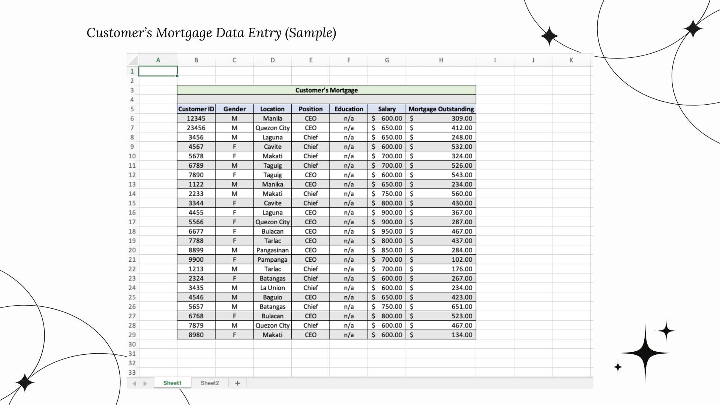Switch to the Sheet2 tab

pos(210,383)
